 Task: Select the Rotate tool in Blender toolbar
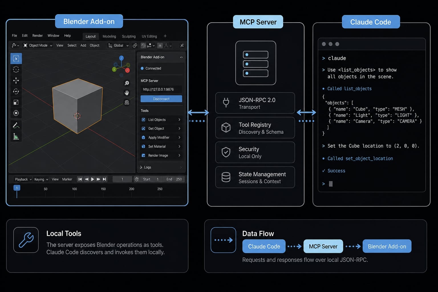(x=16, y=91)
